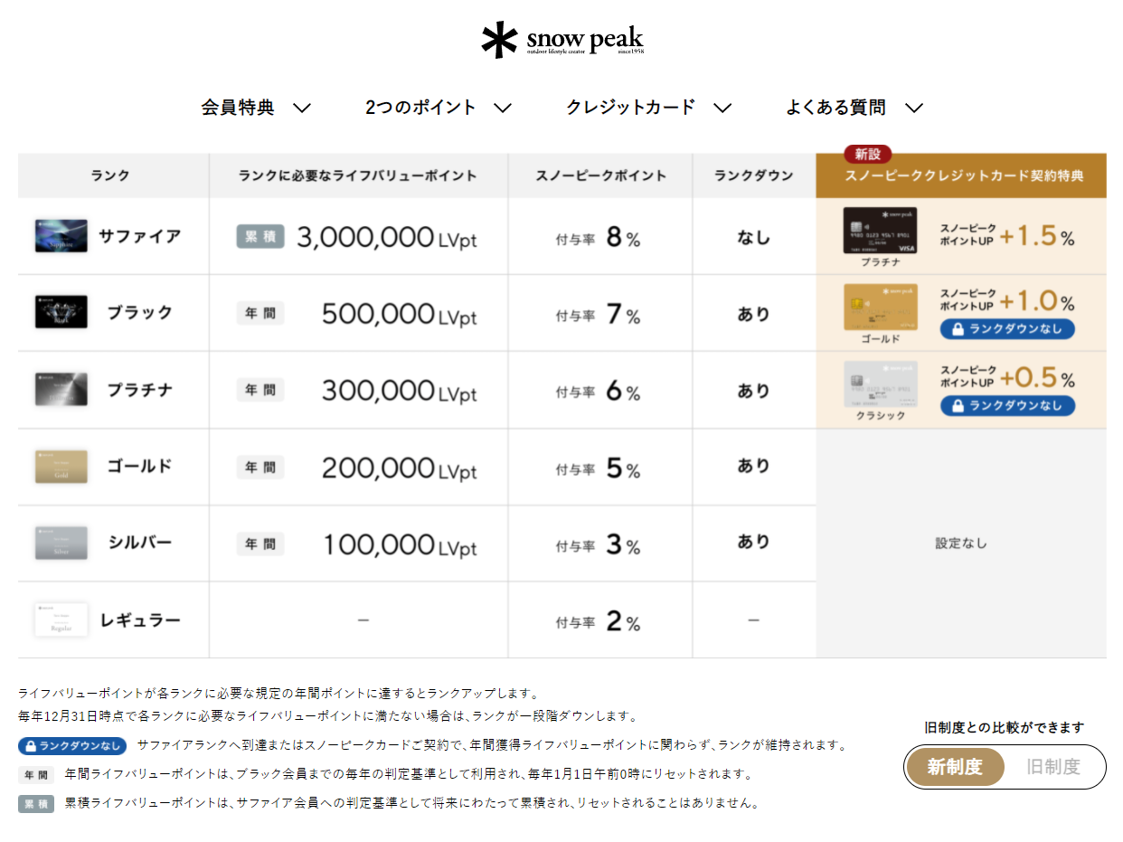Click the Black rank card image
Viewport: 1123px width, 842px height.
click(61, 312)
